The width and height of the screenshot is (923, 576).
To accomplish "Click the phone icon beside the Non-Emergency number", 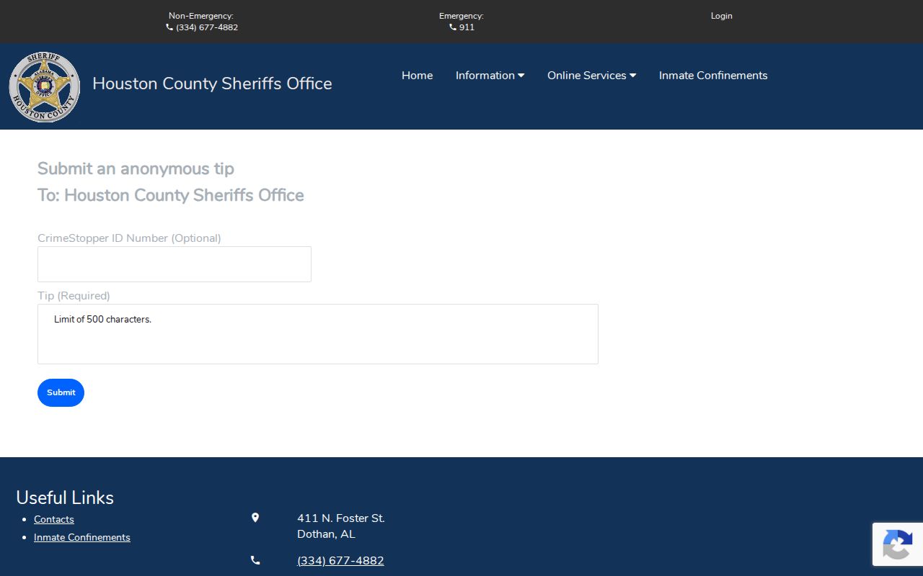I will tap(169, 27).
